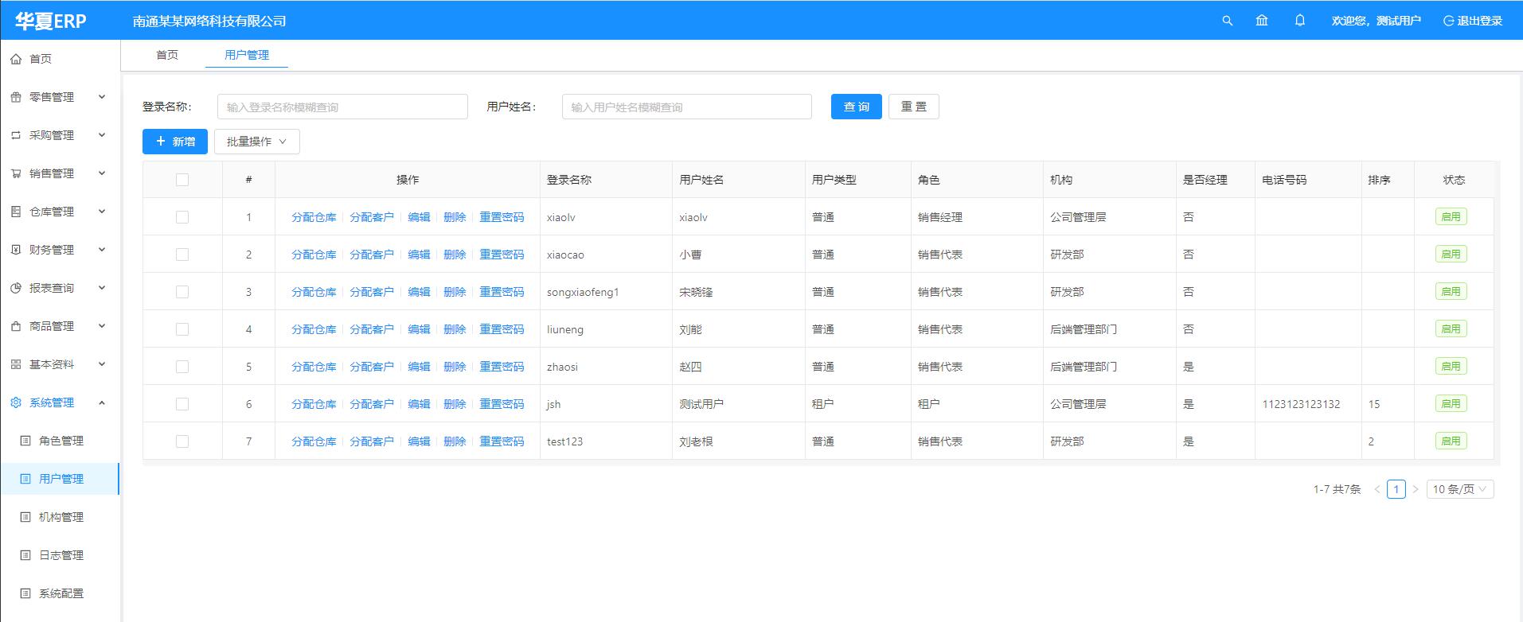The height and width of the screenshot is (622, 1523).
Task: Click the bank building icon in header
Action: (1262, 21)
